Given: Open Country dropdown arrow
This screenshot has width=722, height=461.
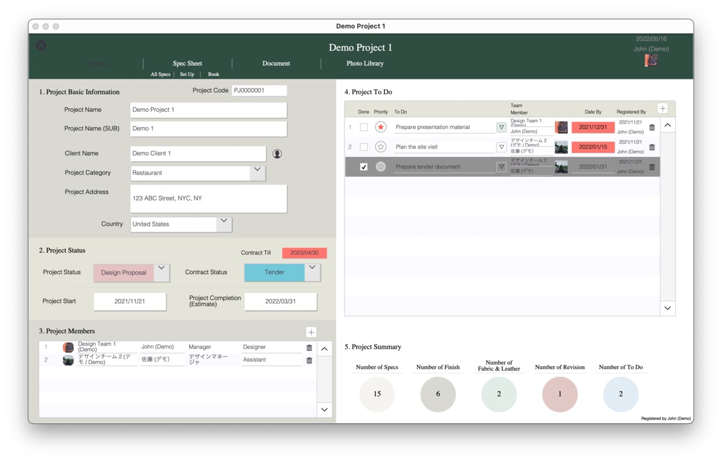Looking at the screenshot, I should point(224,224).
